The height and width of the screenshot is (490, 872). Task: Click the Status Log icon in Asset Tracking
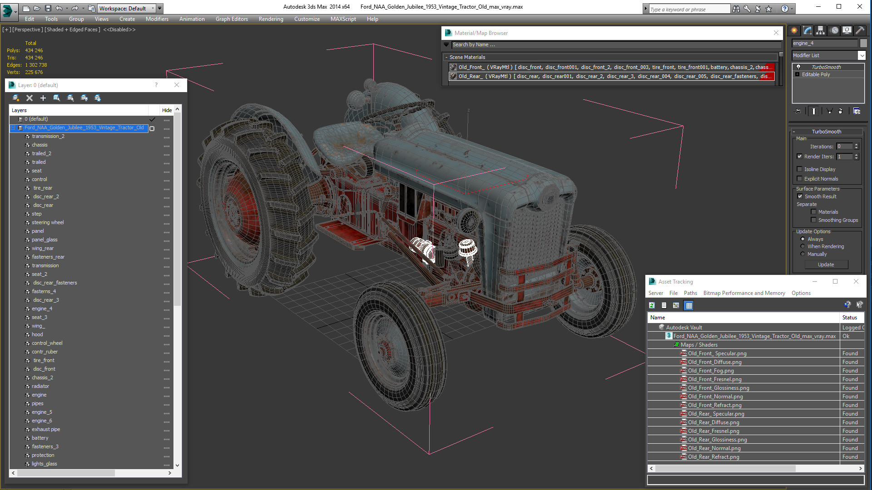(664, 305)
